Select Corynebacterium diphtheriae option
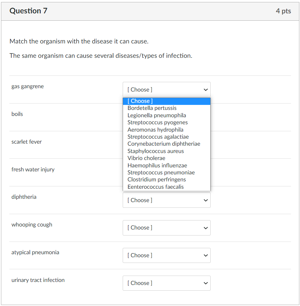This screenshot has height=306, width=300. coord(166,144)
